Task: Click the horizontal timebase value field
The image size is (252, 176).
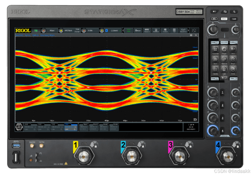Action: [x=52, y=31]
